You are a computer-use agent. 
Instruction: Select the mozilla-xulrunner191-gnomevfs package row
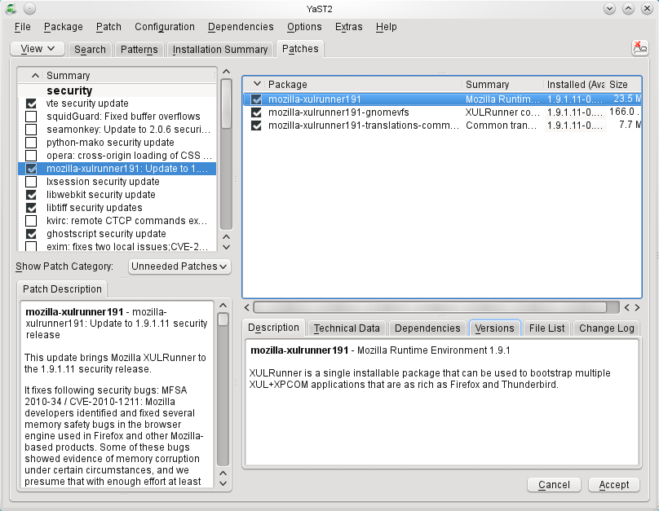[x=442, y=112]
